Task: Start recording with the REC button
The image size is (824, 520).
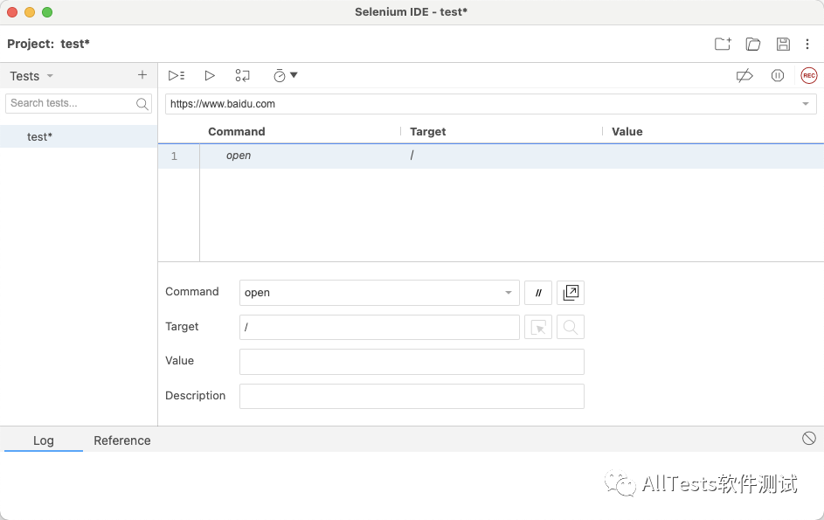Action: point(809,76)
